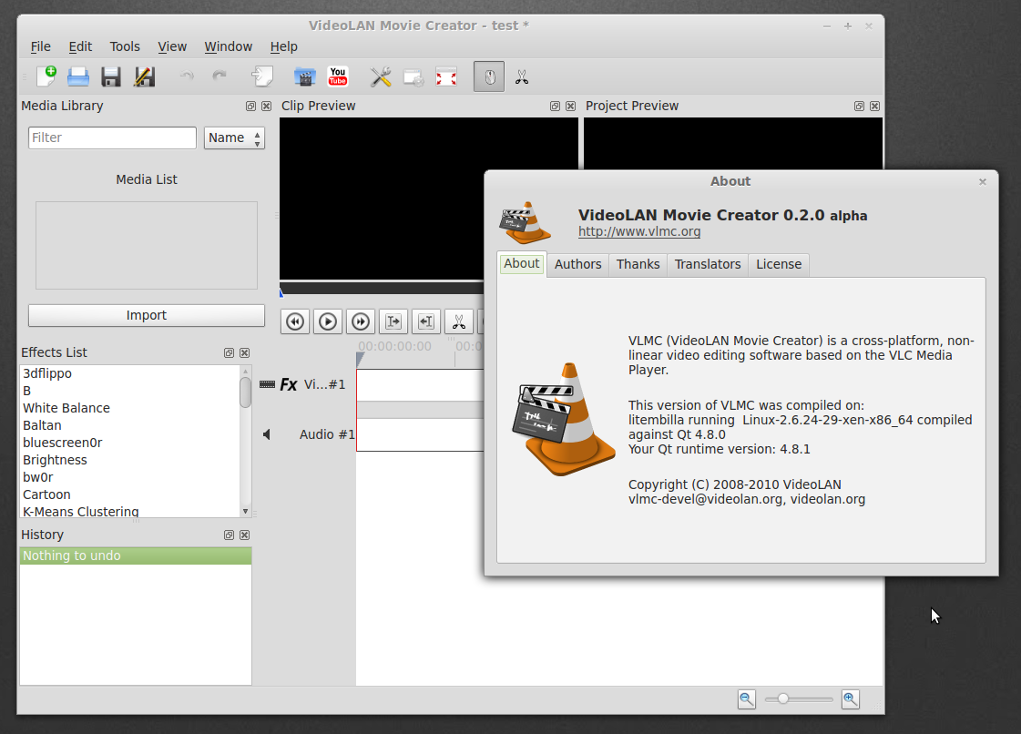Close the Effects List panel
The width and height of the screenshot is (1021, 734).
[x=244, y=353]
